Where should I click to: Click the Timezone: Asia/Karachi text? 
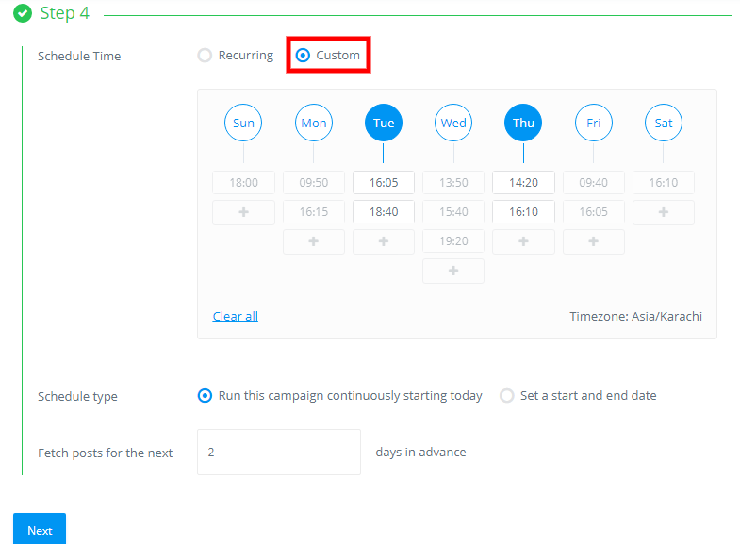click(635, 316)
